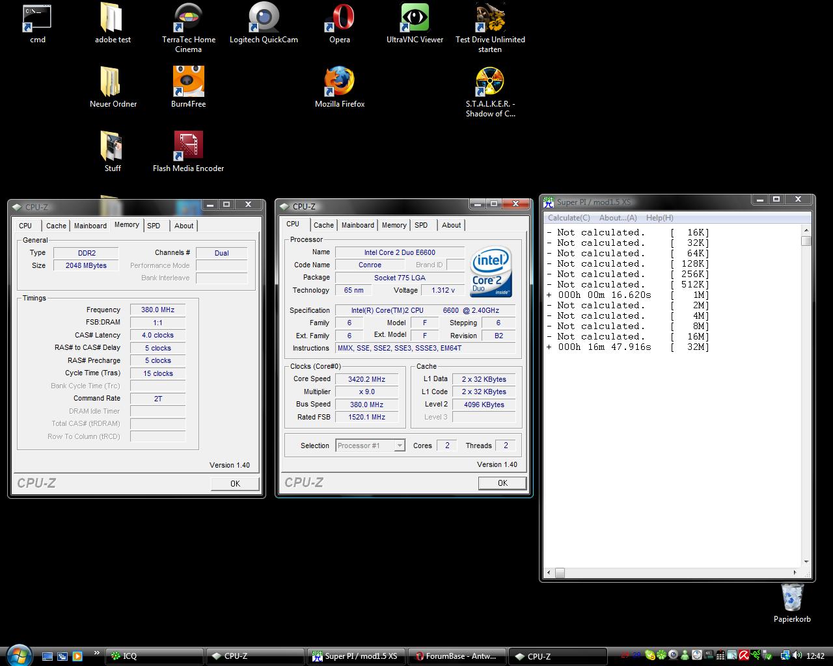Click the Avira red umbrella tray icon
The width and height of the screenshot is (833, 666).
tap(744, 656)
